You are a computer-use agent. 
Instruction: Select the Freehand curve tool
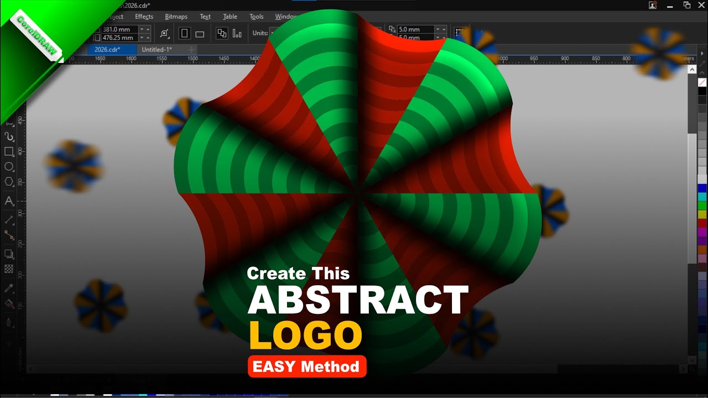pyautogui.click(x=9, y=136)
